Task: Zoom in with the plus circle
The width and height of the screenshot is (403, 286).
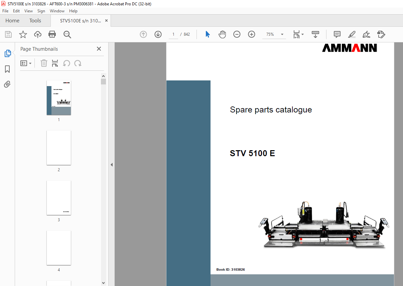Action: [x=252, y=34]
